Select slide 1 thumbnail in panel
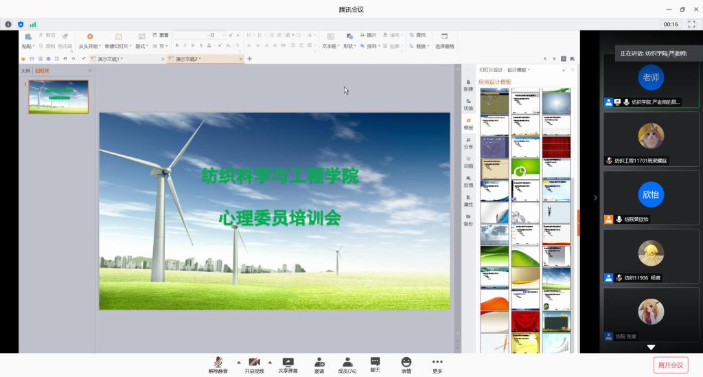The image size is (703, 377). pyautogui.click(x=58, y=96)
